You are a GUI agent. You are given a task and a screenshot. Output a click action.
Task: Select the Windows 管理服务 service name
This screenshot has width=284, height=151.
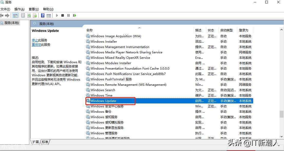click(x=104, y=133)
